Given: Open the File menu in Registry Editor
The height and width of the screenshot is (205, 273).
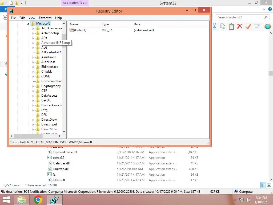Looking at the screenshot, I should pos(13,18).
